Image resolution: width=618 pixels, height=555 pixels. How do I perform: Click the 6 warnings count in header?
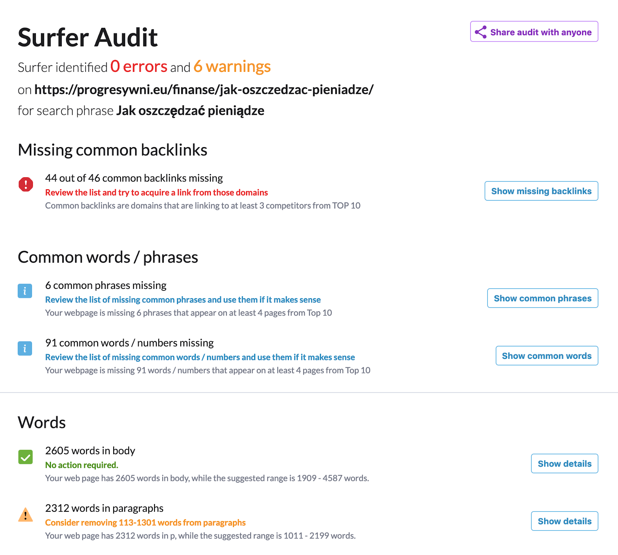point(232,66)
